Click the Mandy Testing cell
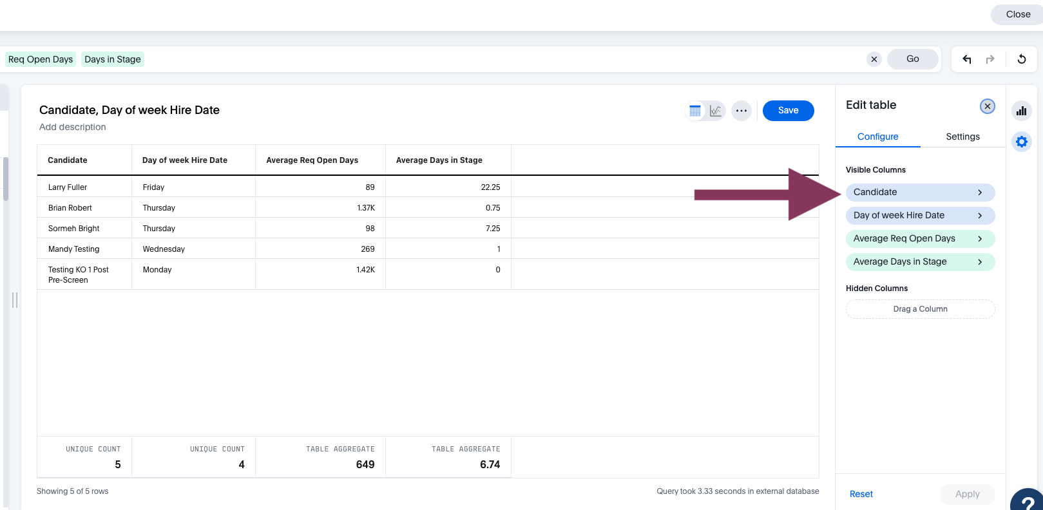 point(84,249)
